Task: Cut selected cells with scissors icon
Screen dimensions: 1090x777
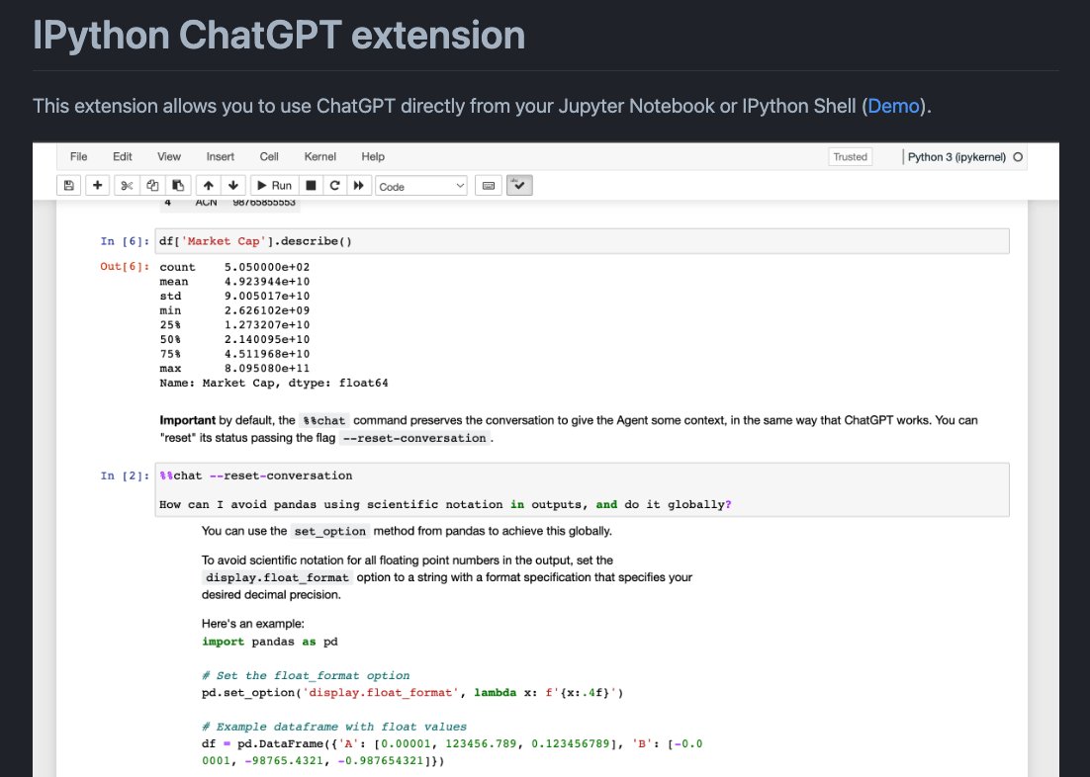Action: point(127,186)
